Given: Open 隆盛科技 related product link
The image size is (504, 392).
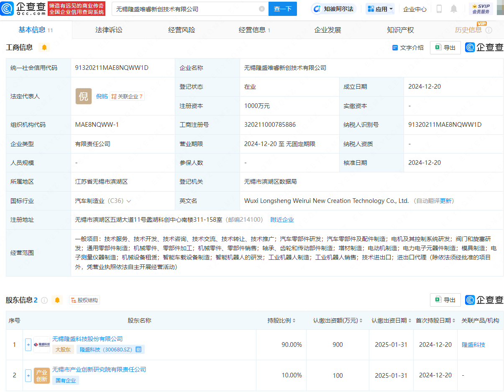Looking at the screenshot, I should pos(473,345).
